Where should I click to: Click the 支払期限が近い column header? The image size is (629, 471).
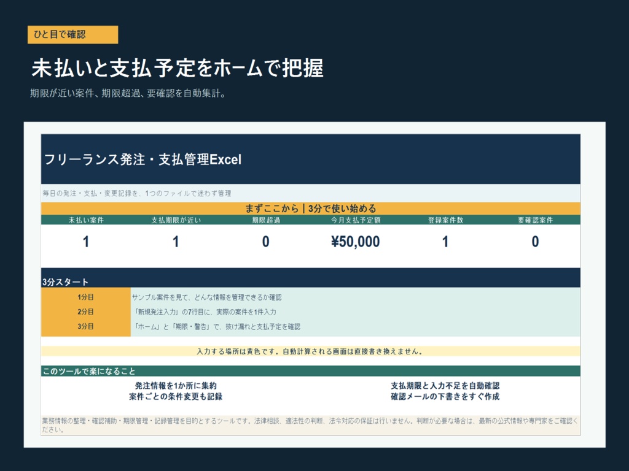pyautogui.click(x=176, y=220)
